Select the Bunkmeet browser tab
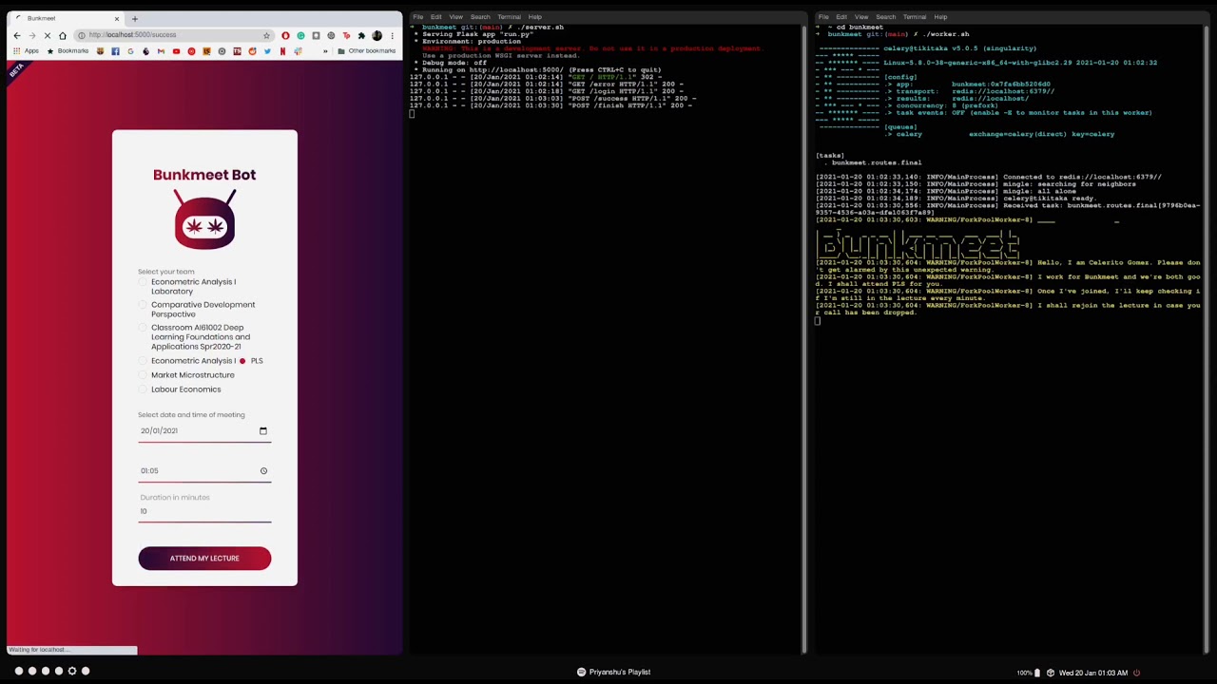1217x684 pixels. click(x=67, y=19)
